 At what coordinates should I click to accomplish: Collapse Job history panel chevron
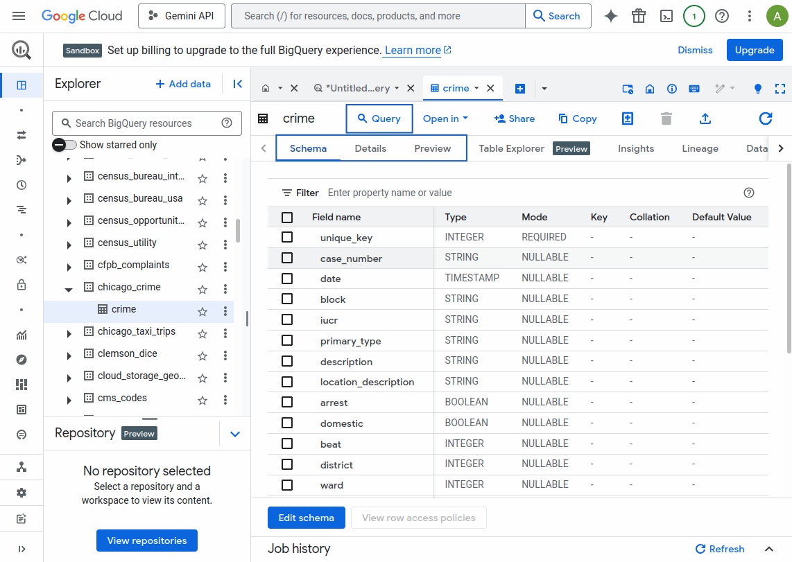tap(768, 549)
